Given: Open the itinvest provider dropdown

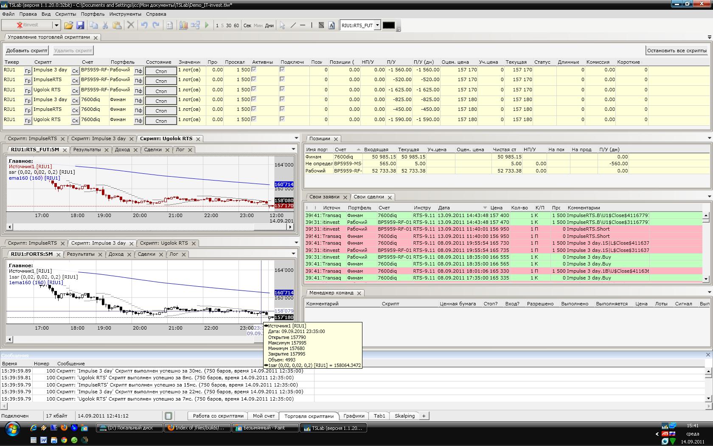Looking at the screenshot, I should pos(56,25).
